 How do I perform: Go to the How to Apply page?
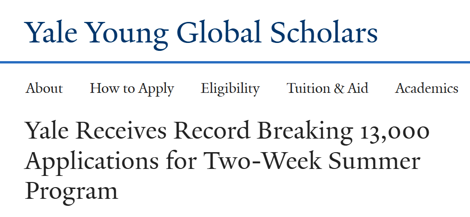pyautogui.click(x=132, y=89)
